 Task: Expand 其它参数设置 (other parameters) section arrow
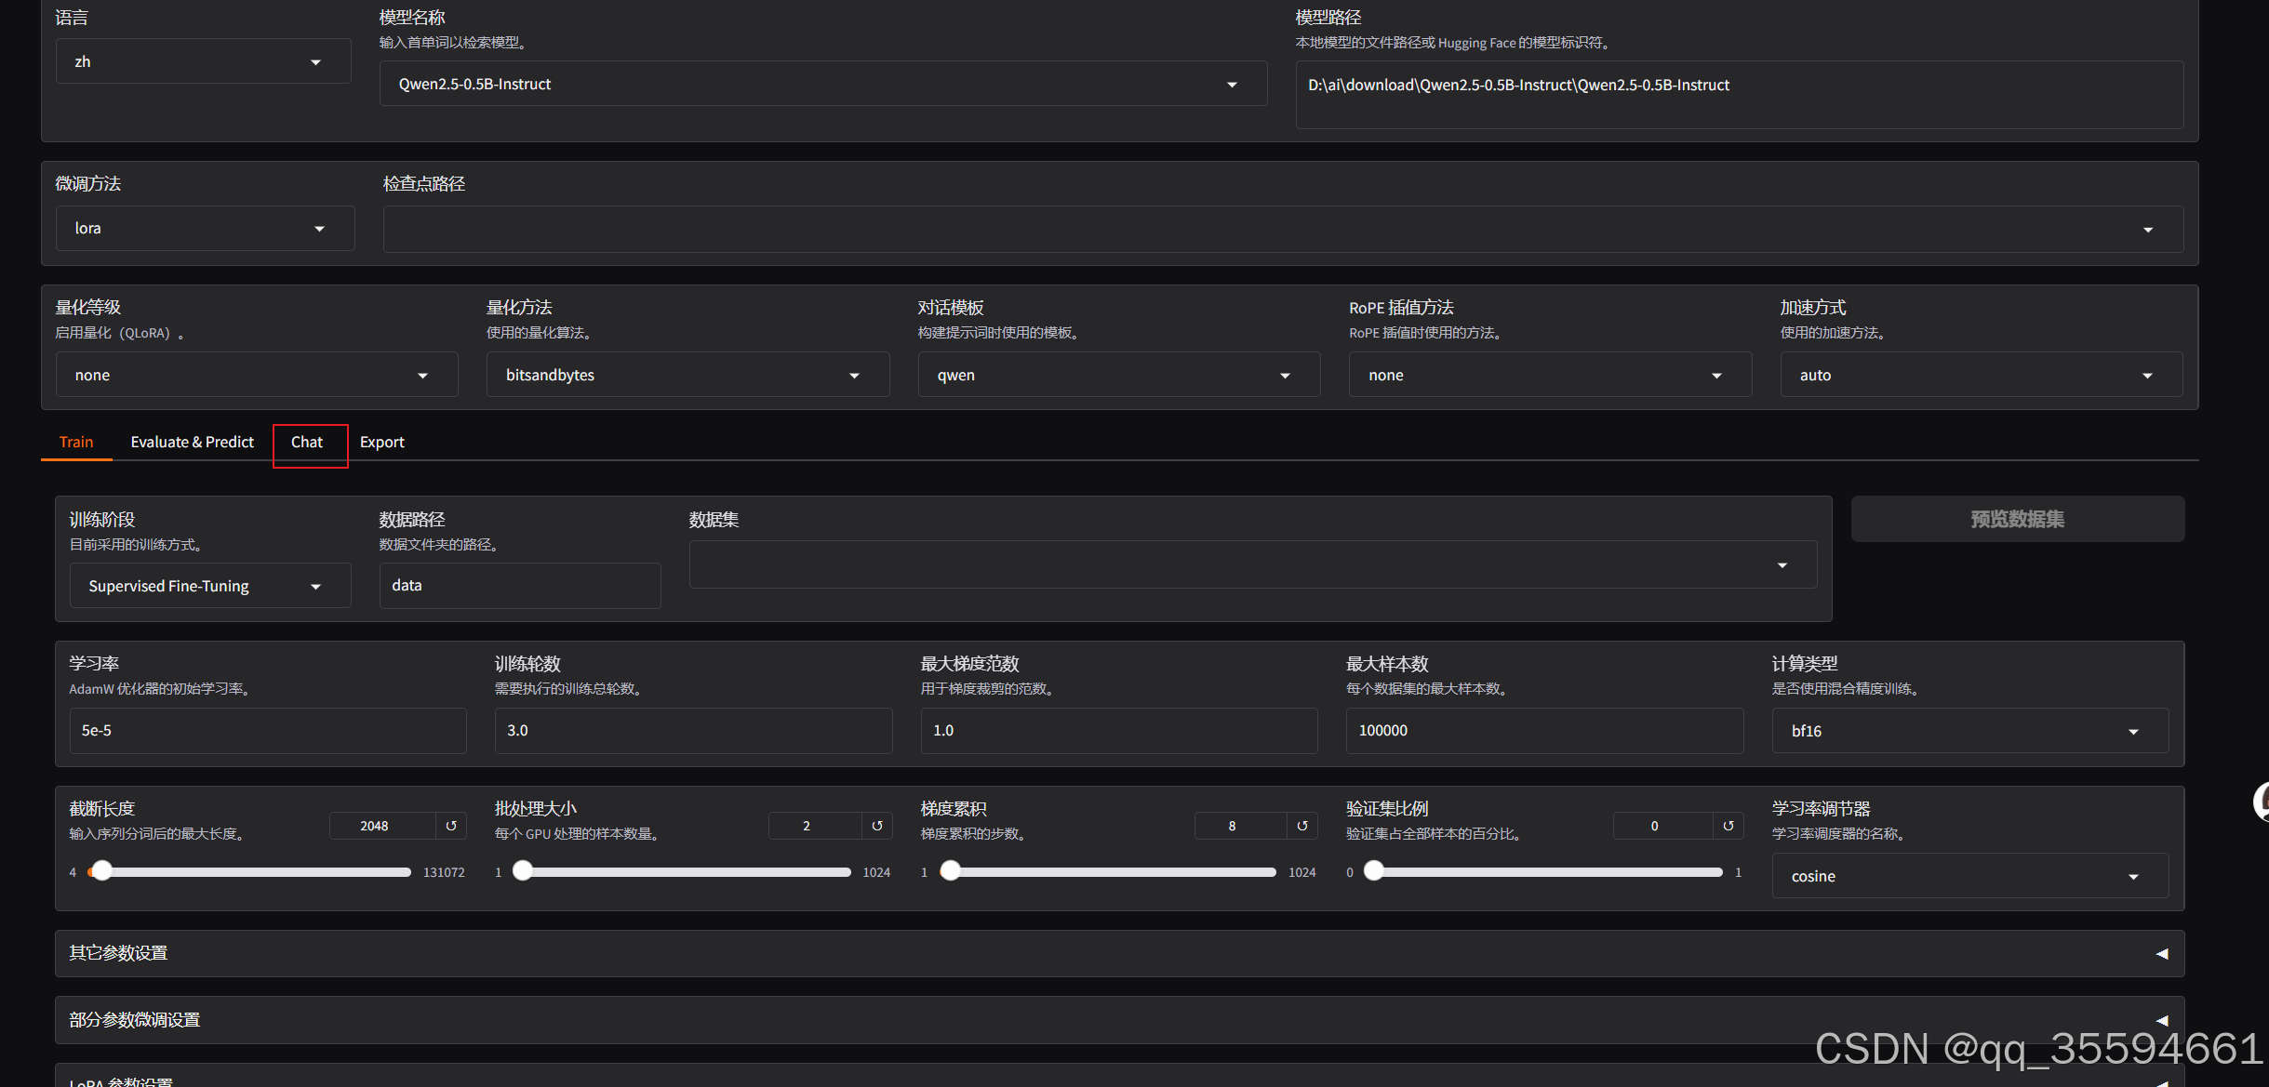[2161, 954]
